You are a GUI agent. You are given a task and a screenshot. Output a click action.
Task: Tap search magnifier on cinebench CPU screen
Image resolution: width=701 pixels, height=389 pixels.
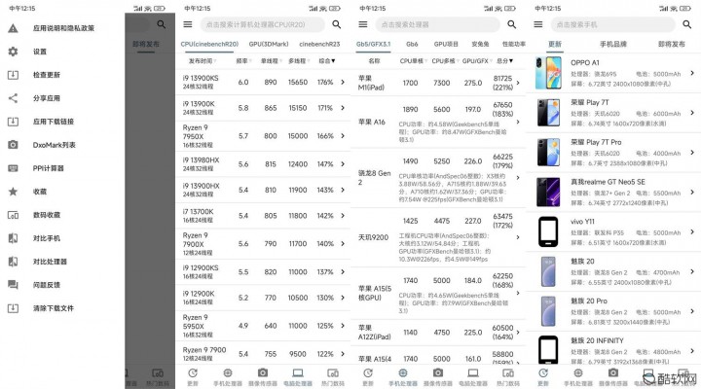pos(337,24)
